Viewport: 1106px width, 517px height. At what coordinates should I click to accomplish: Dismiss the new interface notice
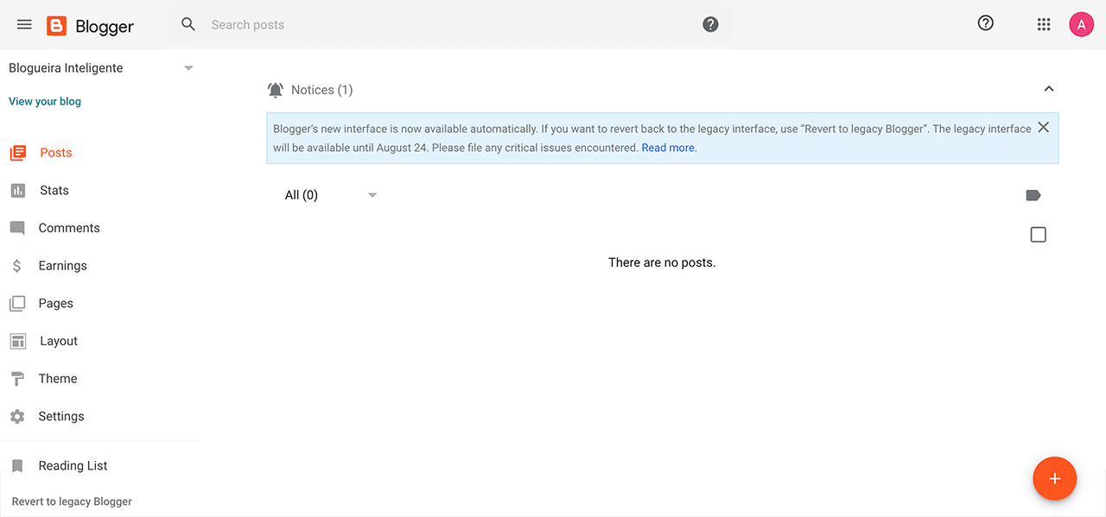1043,128
